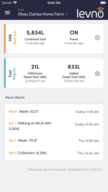108x192 pixels.
Task: Open the Vat 1 Collection 8,236L alert
Action: click(x=54, y=153)
